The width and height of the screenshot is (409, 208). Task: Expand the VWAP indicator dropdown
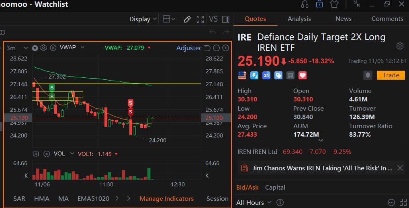82,47
